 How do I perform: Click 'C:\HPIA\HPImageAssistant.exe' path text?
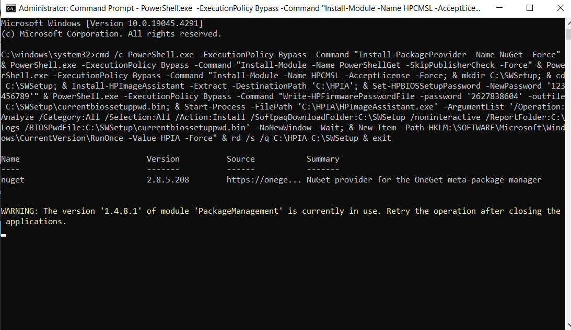368,107
